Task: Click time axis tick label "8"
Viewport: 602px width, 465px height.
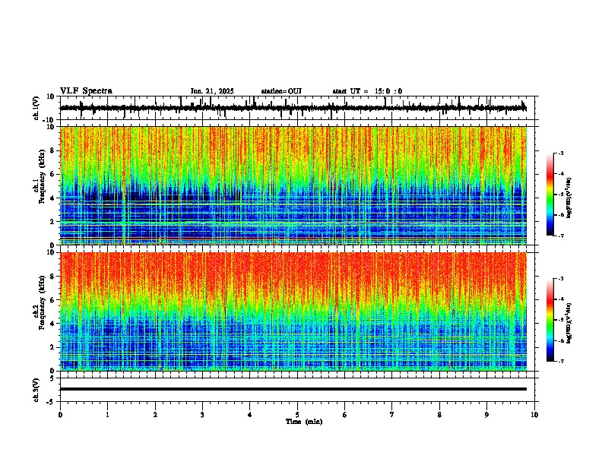Action: tap(439, 415)
